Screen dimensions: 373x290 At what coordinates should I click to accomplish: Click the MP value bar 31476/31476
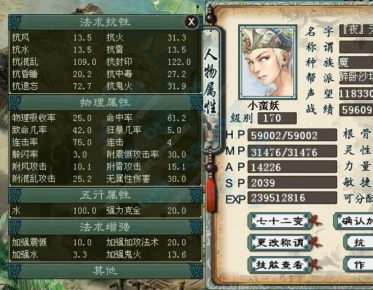click(292, 151)
